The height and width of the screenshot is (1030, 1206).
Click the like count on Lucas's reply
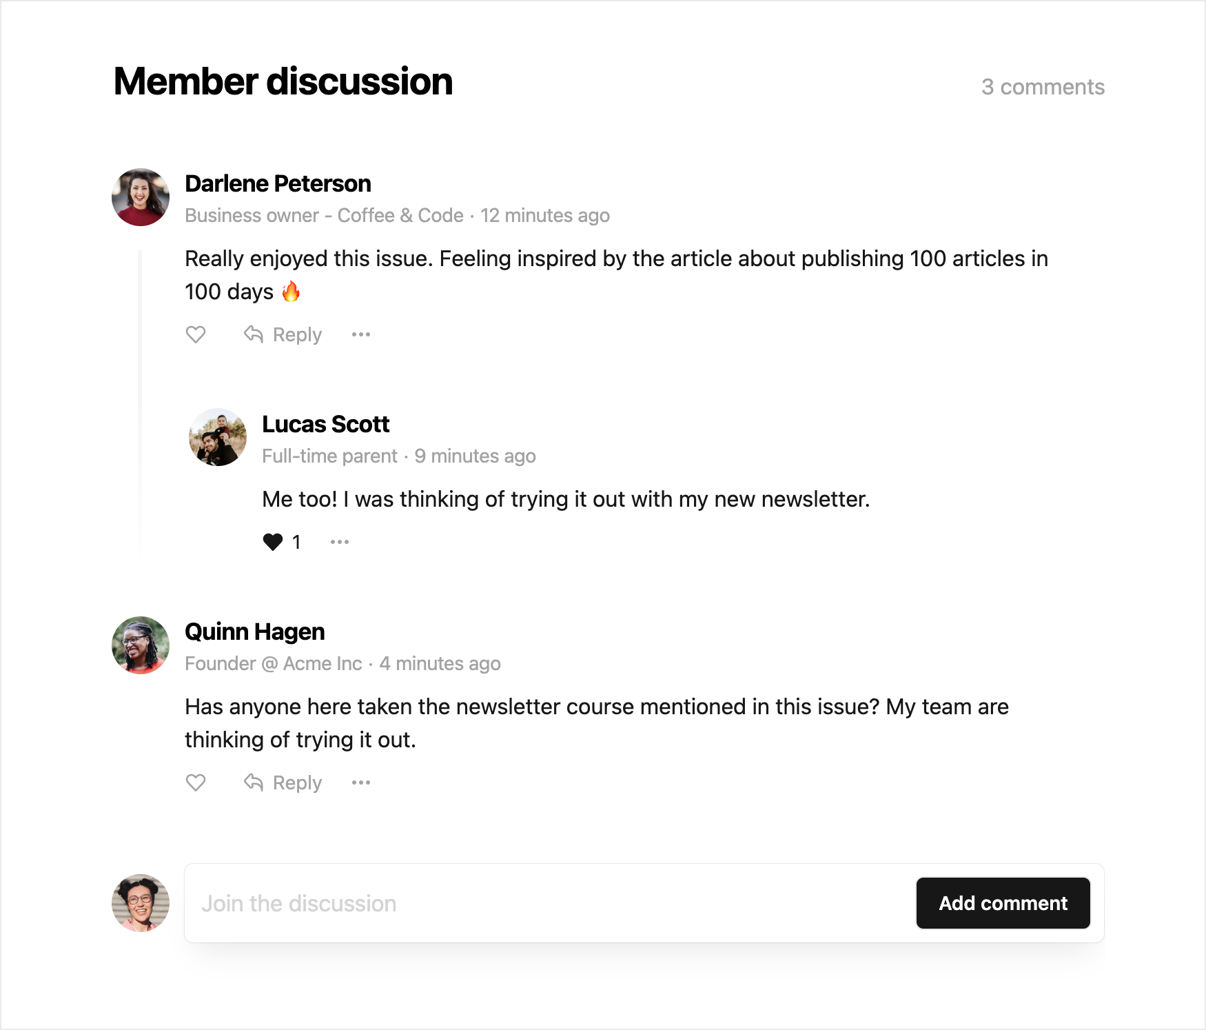(x=296, y=542)
